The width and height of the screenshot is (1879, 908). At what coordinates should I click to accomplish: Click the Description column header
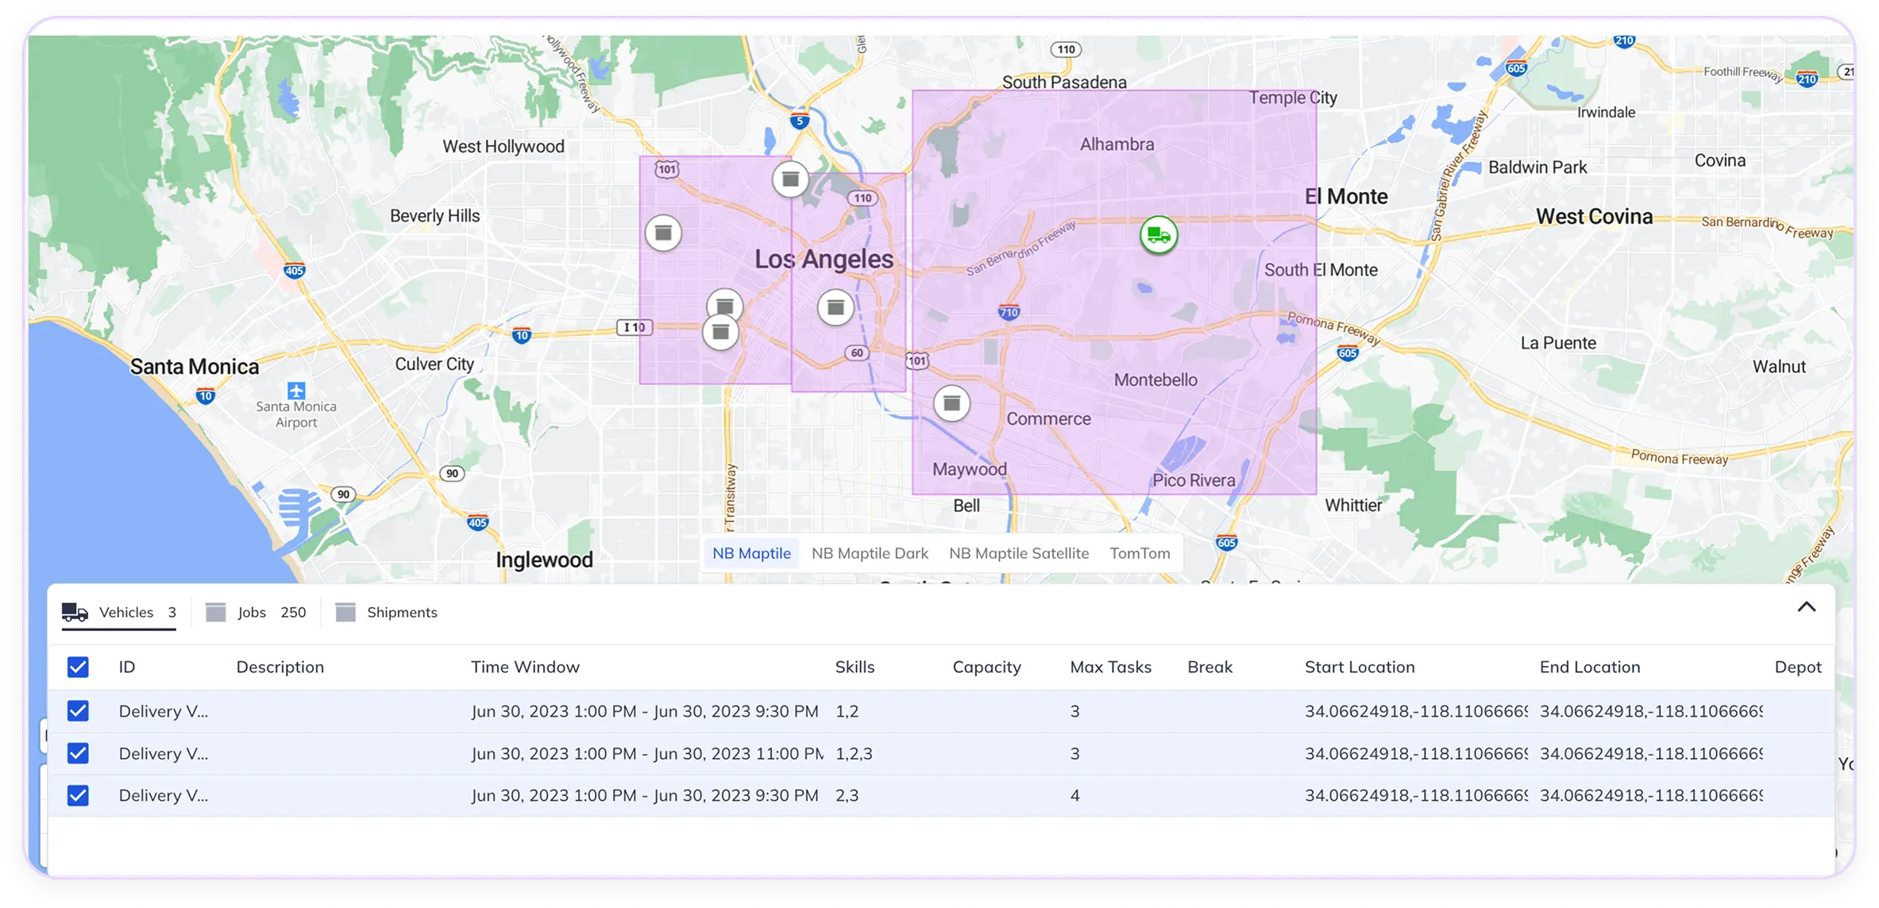click(280, 667)
